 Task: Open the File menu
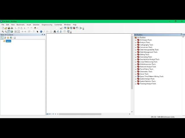3,25
